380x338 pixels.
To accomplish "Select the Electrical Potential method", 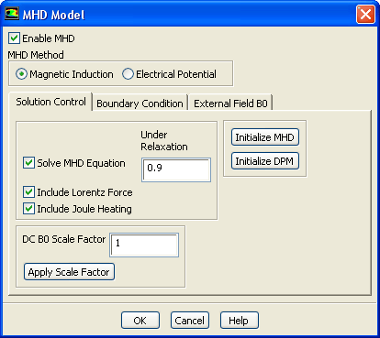I will click(x=128, y=74).
